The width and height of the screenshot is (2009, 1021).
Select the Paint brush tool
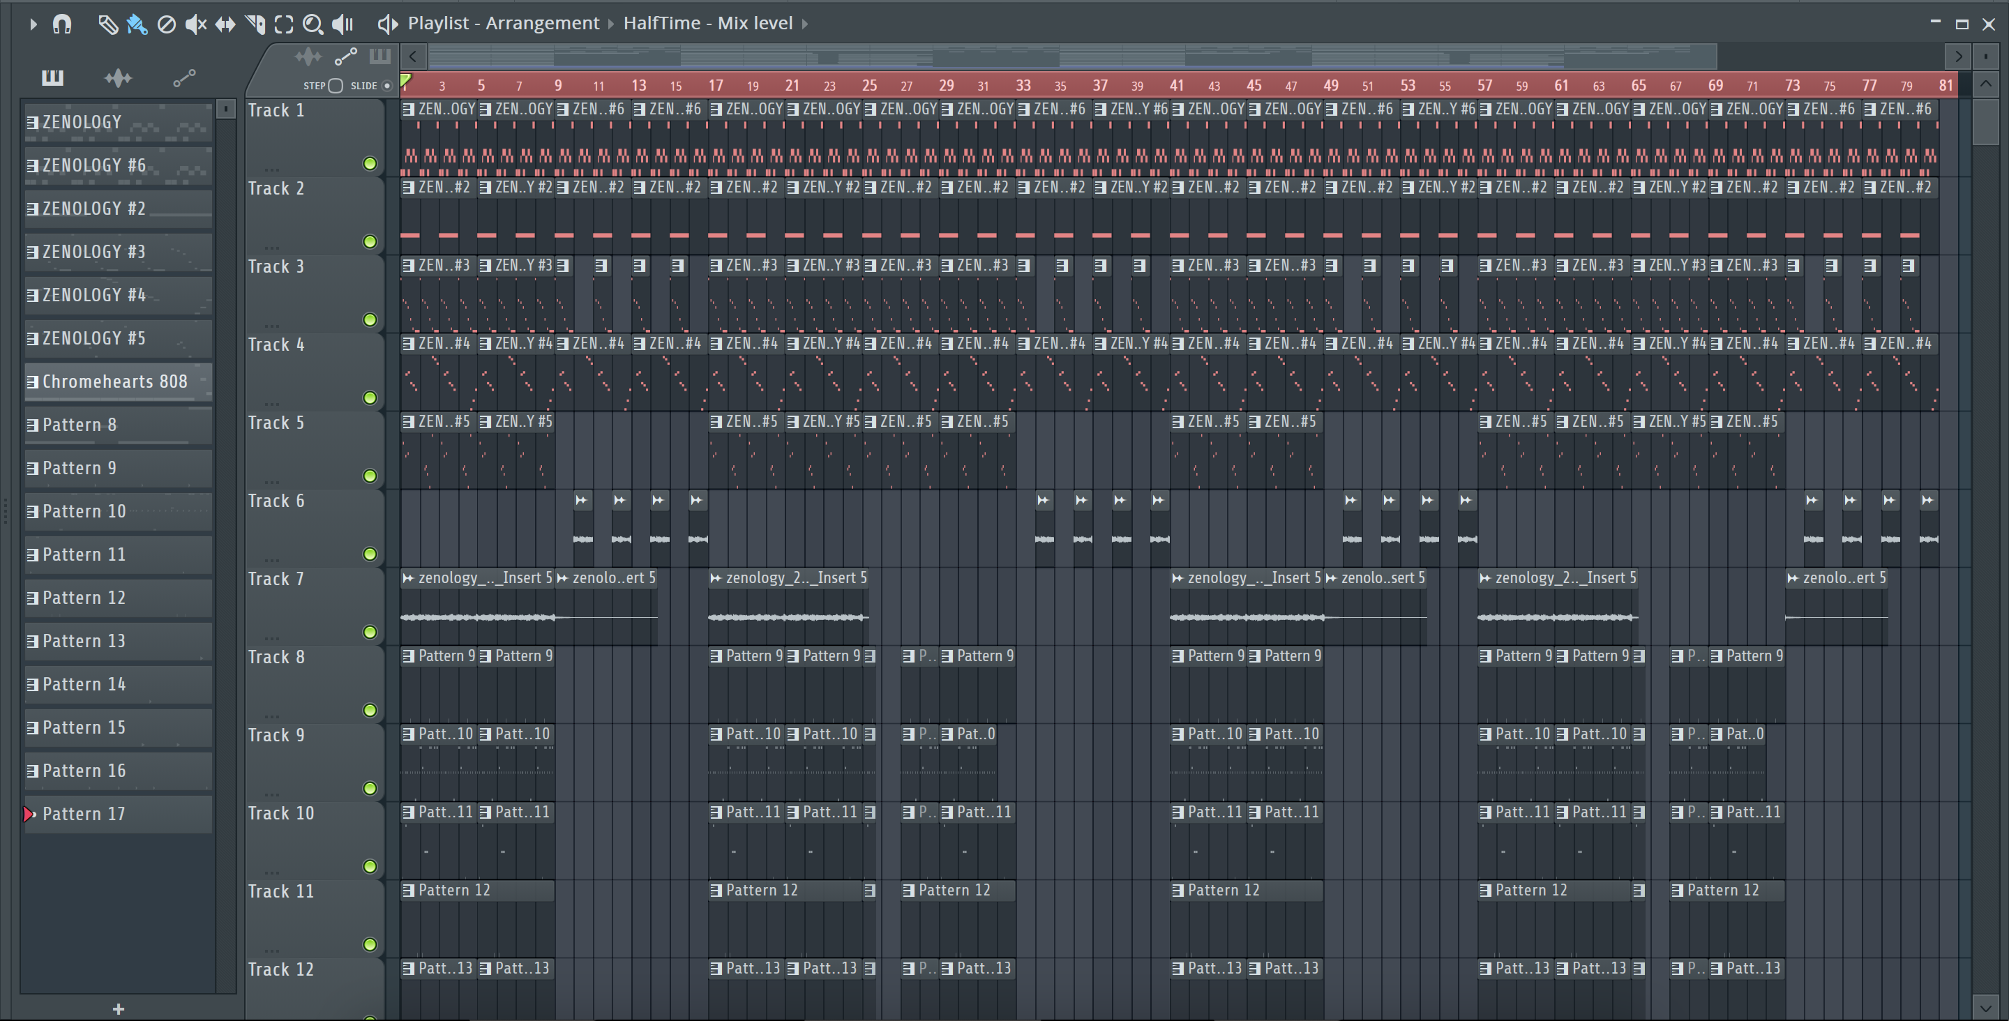tap(137, 24)
